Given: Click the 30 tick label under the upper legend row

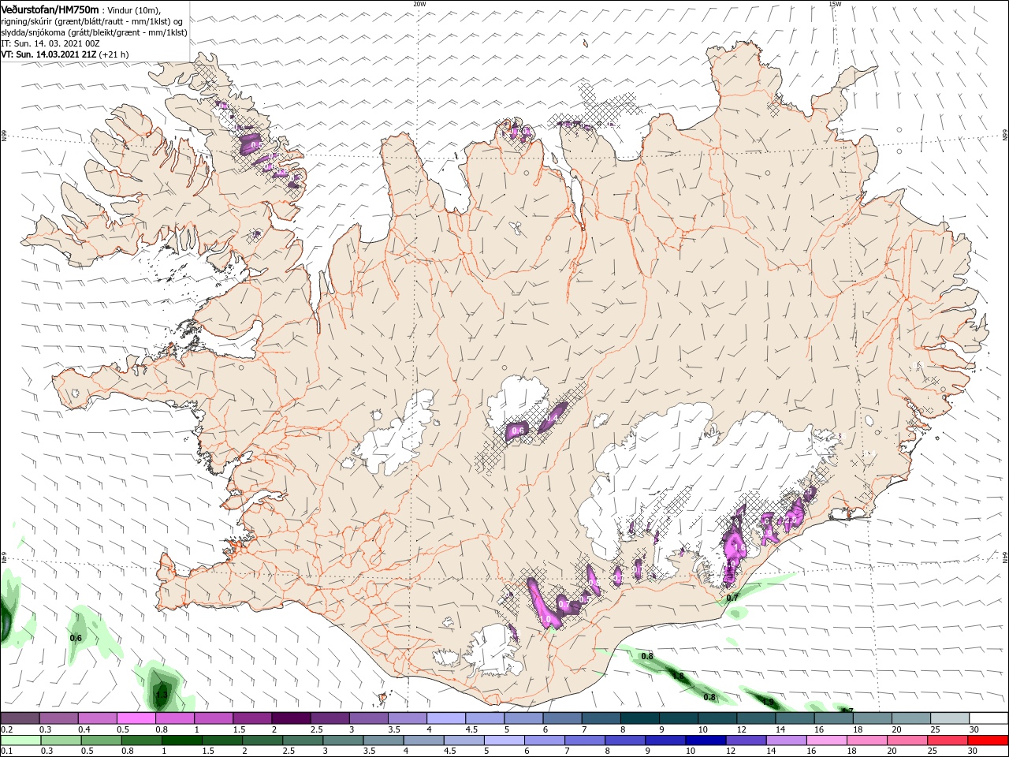Looking at the screenshot, I should (974, 729).
